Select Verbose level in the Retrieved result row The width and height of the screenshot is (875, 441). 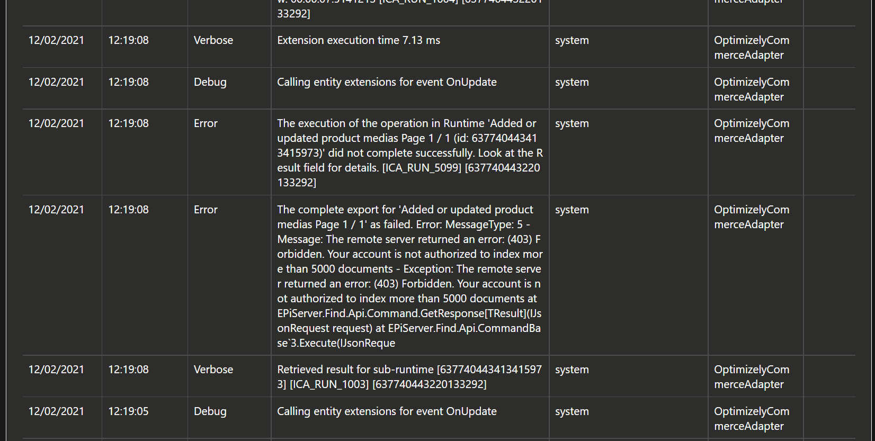(x=213, y=370)
